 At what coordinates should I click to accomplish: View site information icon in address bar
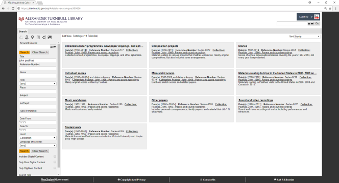point(18,9)
